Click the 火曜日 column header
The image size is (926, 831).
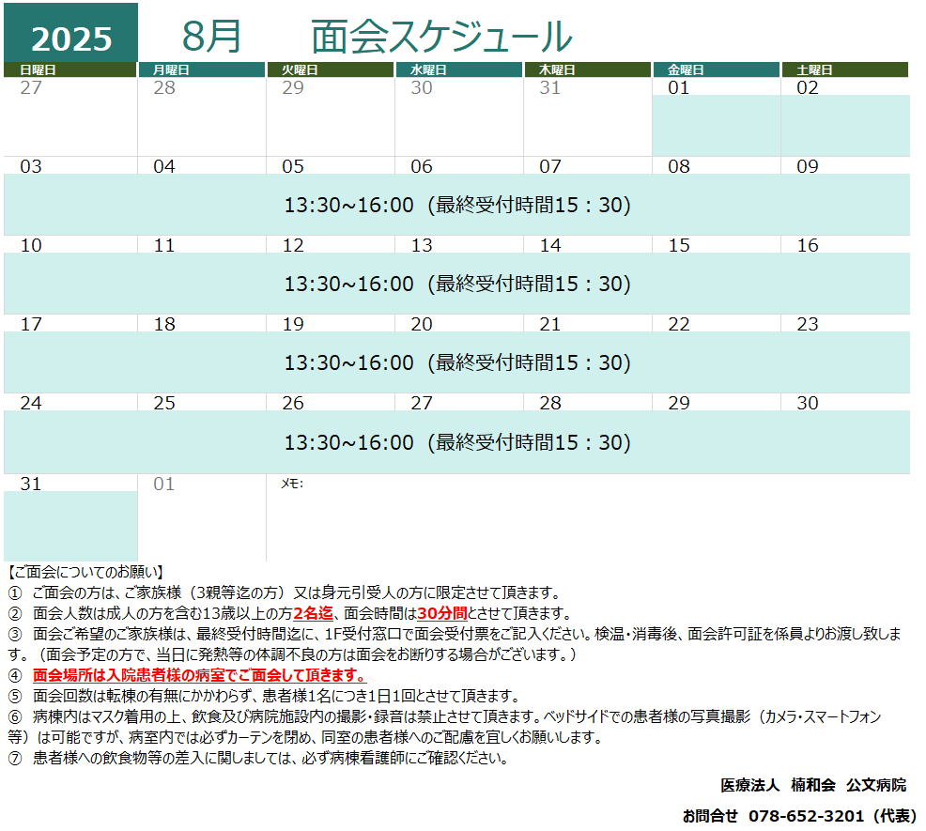click(331, 69)
